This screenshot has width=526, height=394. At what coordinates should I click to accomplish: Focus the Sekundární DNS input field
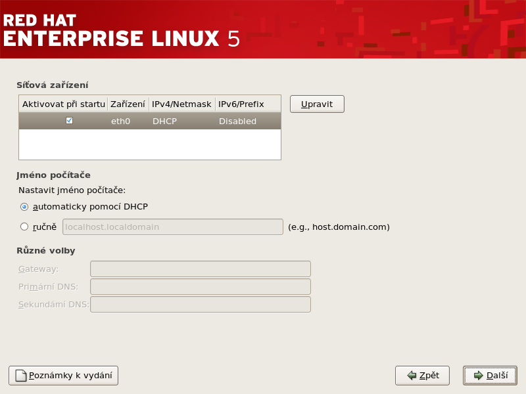tap(200, 305)
